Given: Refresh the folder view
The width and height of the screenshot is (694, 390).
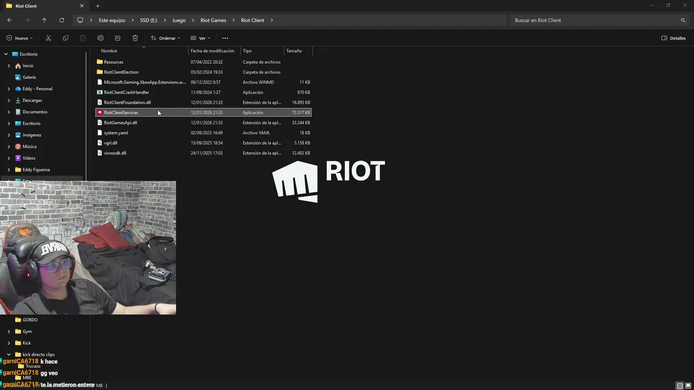Looking at the screenshot, I should [61, 20].
